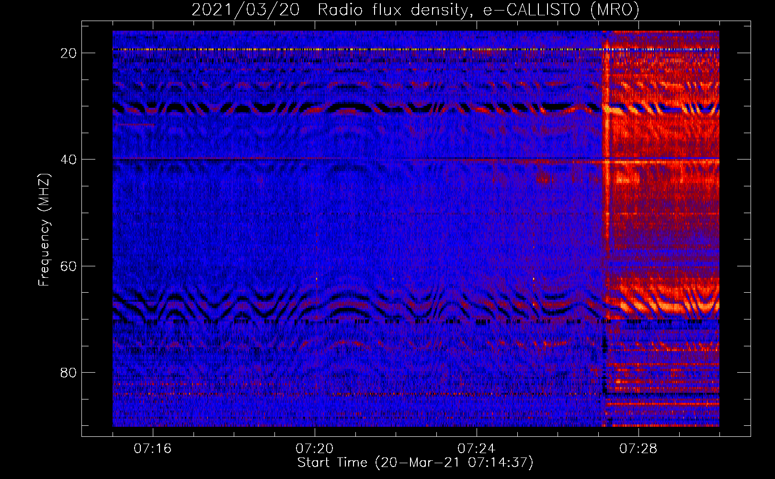Click the 'e-CALLISTO (MRO)' text in the title
Image resolution: width=775 pixels, height=479 pixels.
point(561,10)
